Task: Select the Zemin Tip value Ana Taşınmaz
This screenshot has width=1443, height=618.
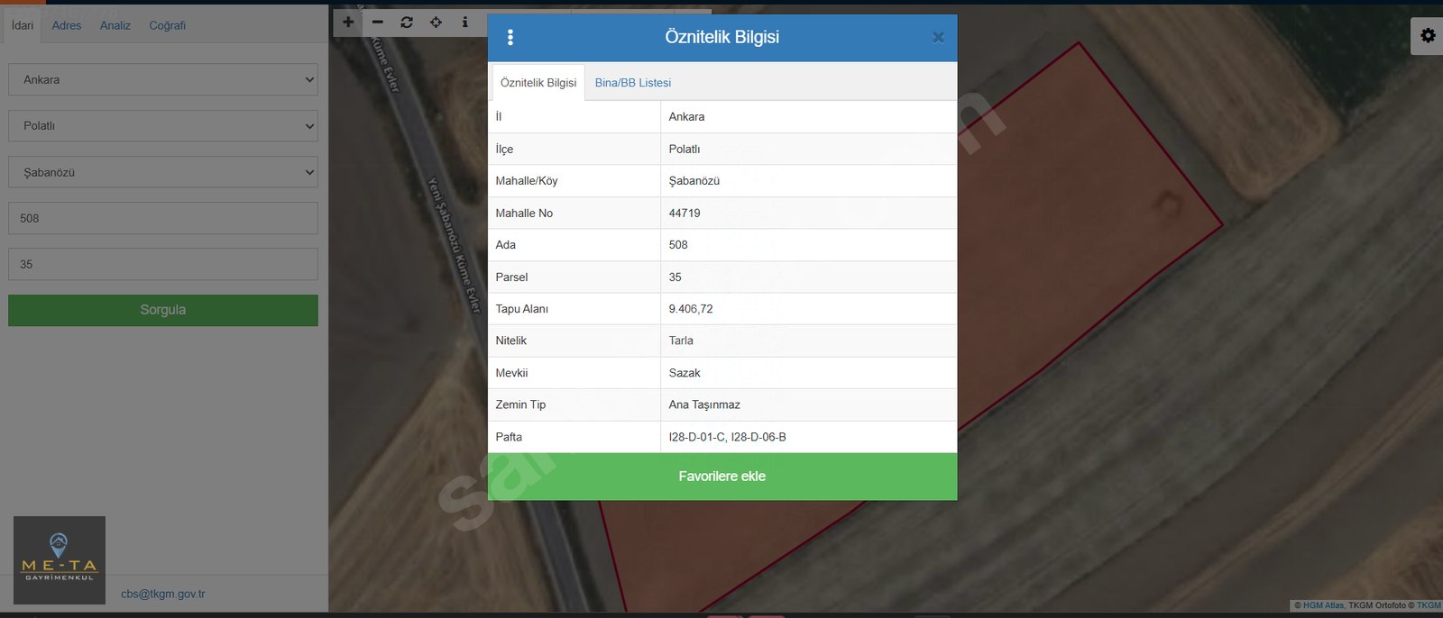Action: coord(704,404)
